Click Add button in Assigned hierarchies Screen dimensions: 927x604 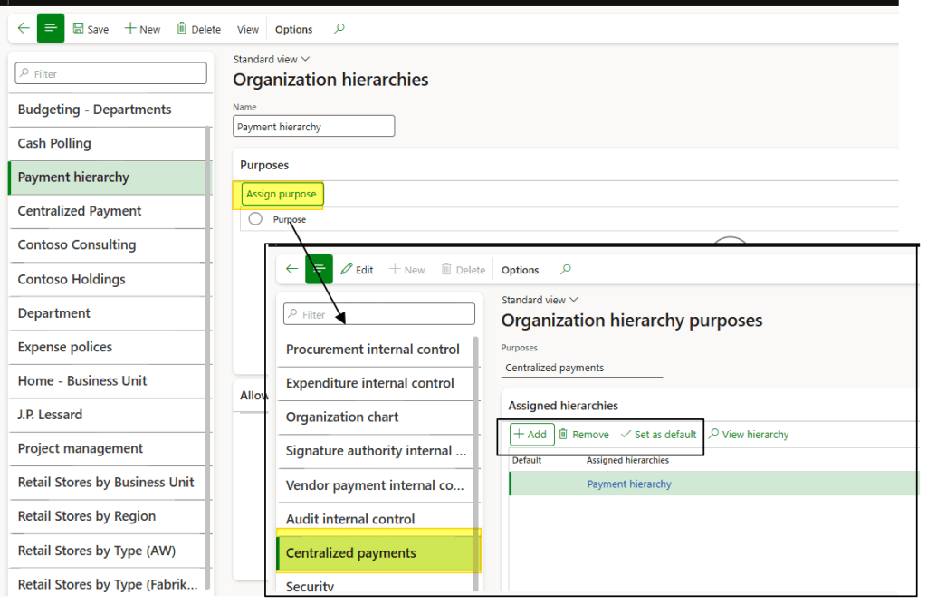click(x=531, y=435)
